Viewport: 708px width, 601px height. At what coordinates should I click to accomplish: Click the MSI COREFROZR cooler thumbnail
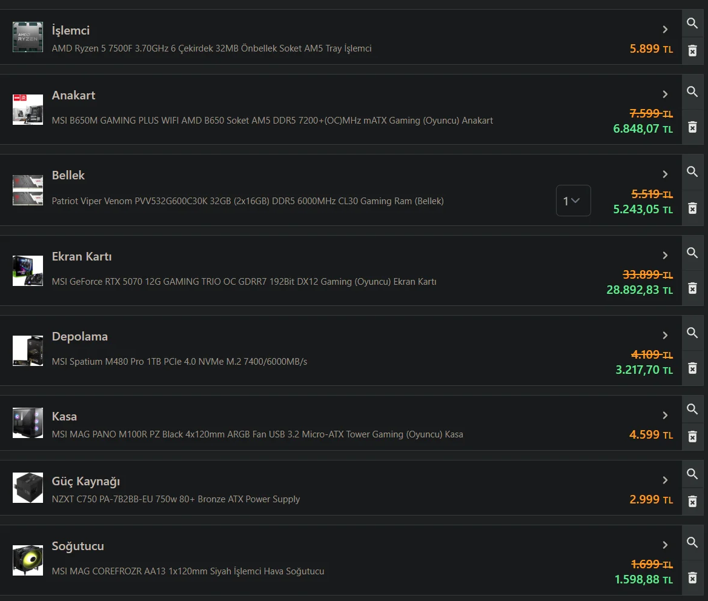pos(27,560)
